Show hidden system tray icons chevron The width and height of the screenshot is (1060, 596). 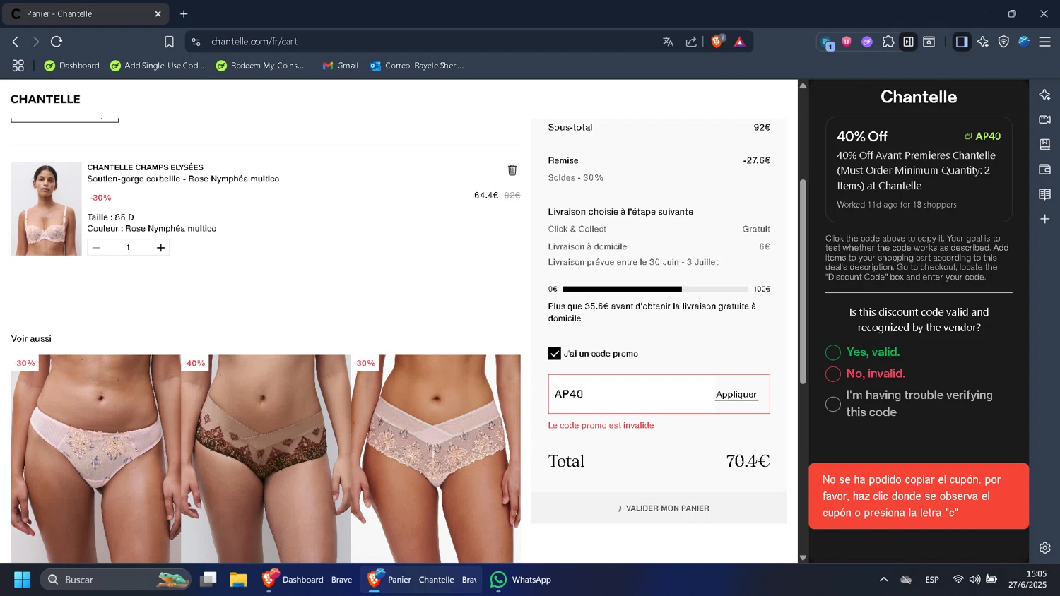883,580
